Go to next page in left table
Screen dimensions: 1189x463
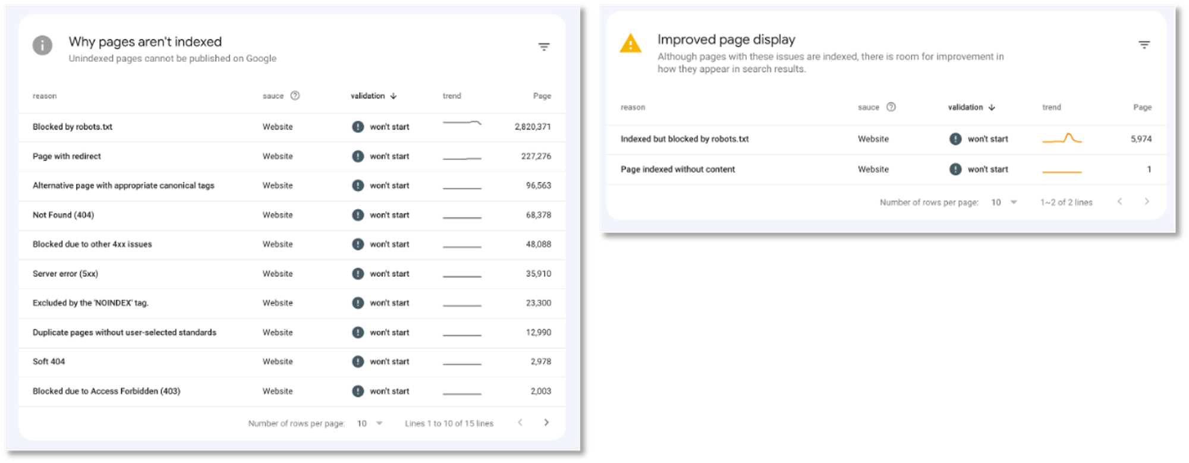[546, 423]
